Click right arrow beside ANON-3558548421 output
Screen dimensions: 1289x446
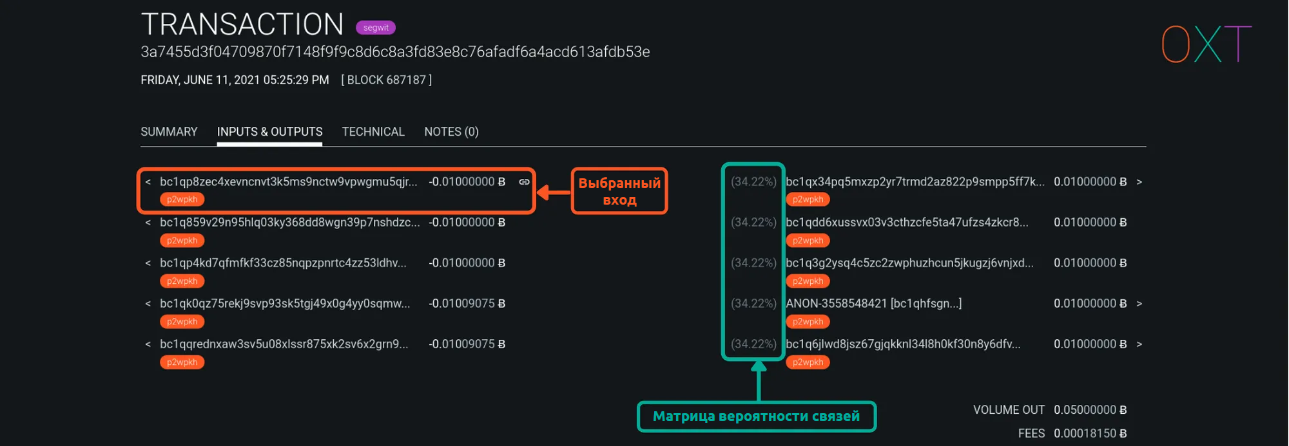(x=1139, y=304)
